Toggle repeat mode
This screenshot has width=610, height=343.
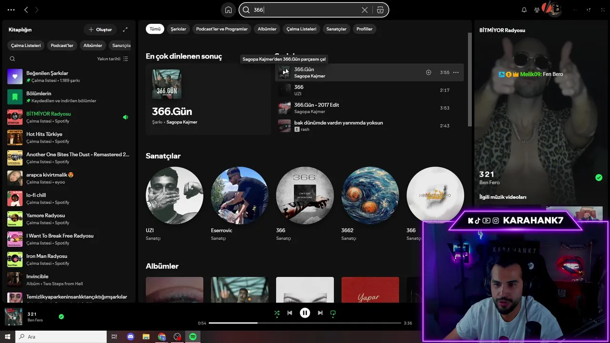[333, 313]
